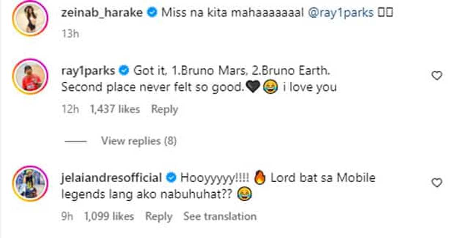Click verified badge beside zeinab_harake
The width and height of the screenshot is (454, 238).
point(152,13)
